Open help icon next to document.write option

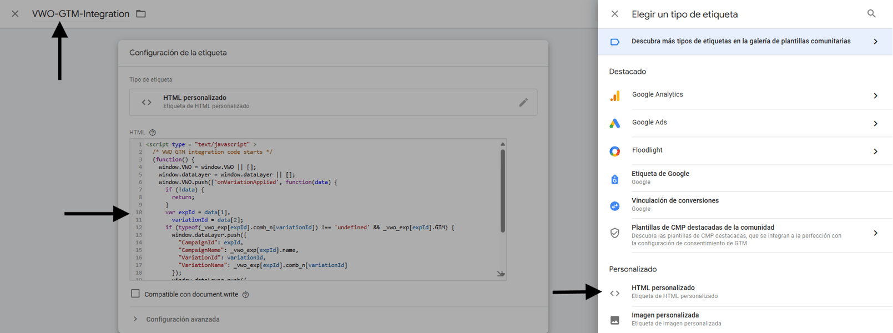tap(245, 295)
